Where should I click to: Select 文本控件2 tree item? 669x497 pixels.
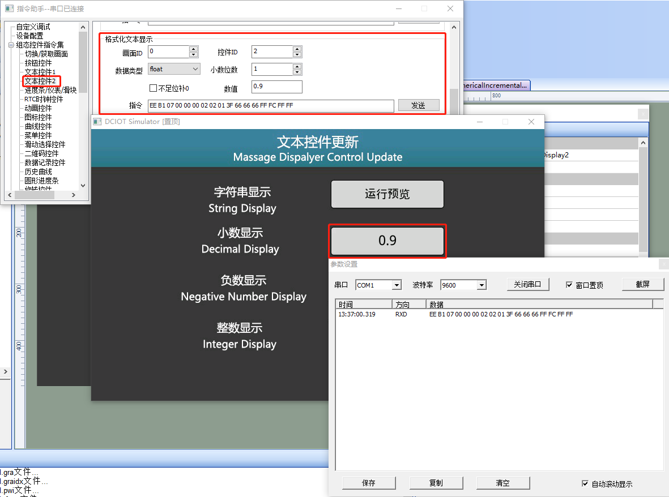click(x=40, y=81)
